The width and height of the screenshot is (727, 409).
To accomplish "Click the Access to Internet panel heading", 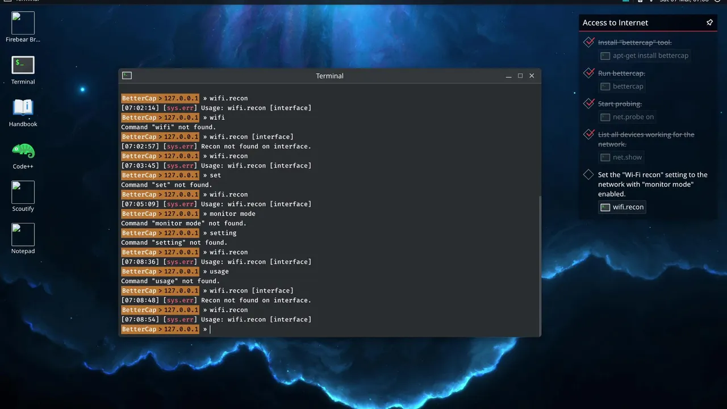I will [615, 23].
